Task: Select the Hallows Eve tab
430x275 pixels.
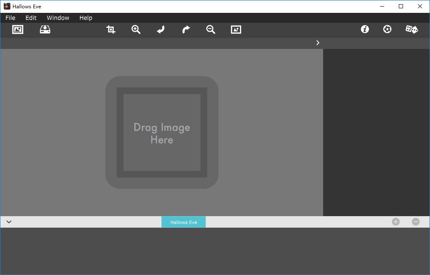Action: tap(183, 222)
